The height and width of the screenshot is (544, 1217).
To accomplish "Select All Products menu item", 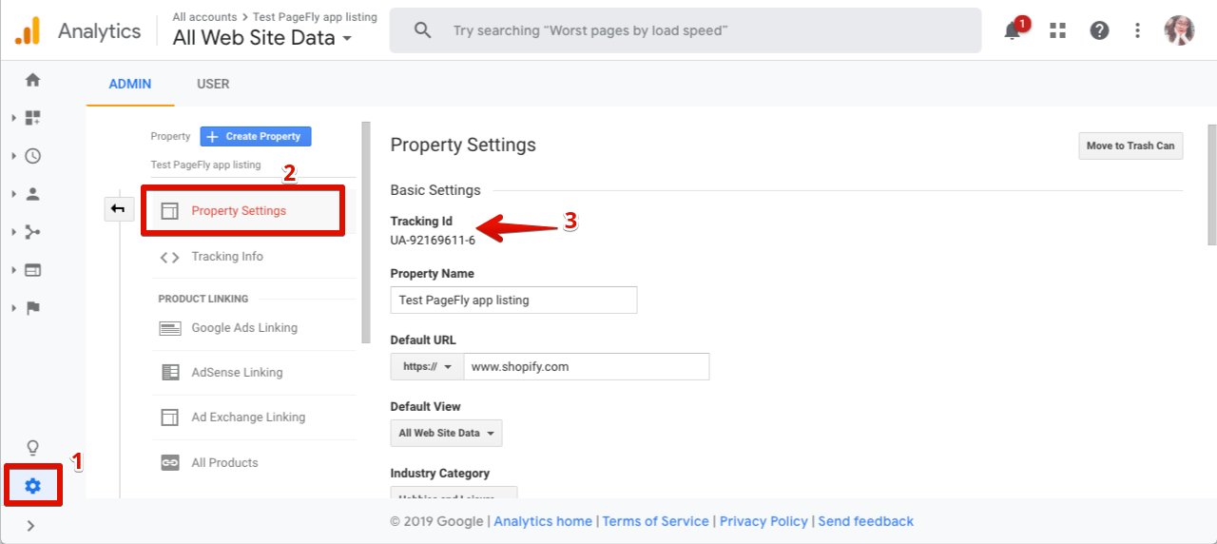I will [254, 463].
